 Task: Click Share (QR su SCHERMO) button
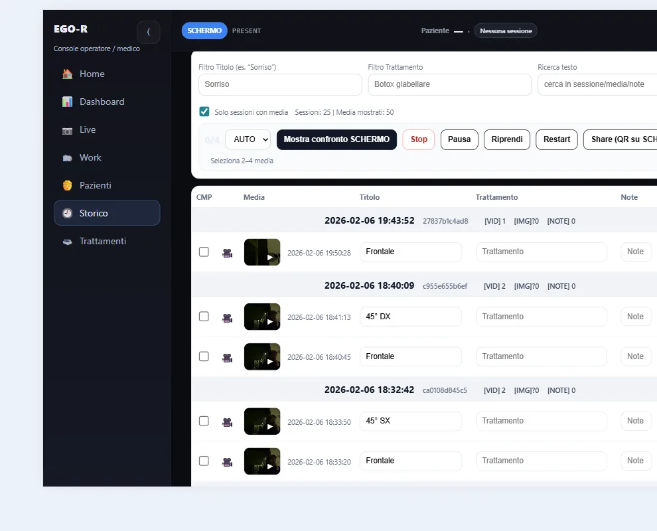(620, 139)
